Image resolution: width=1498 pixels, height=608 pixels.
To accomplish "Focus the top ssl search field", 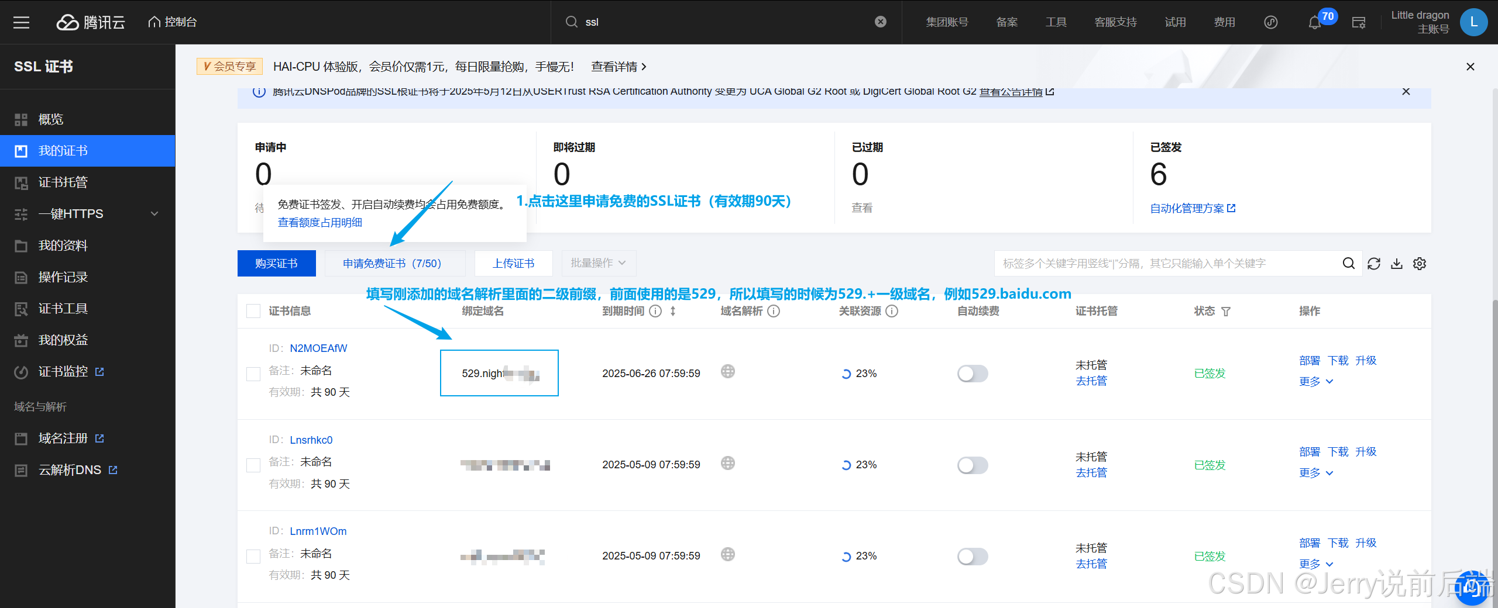I will [726, 22].
